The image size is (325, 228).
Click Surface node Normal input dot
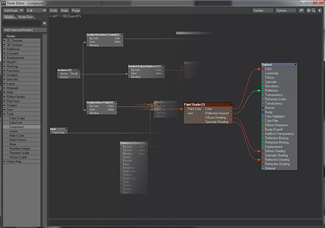[x=263, y=108]
